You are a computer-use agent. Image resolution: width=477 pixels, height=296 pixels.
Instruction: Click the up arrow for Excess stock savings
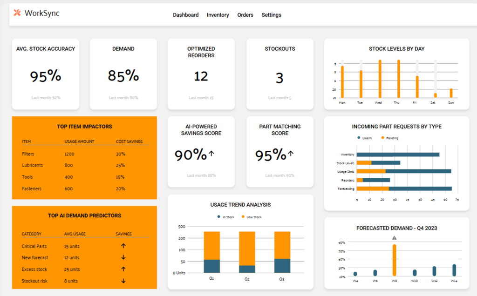pyautogui.click(x=123, y=269)
